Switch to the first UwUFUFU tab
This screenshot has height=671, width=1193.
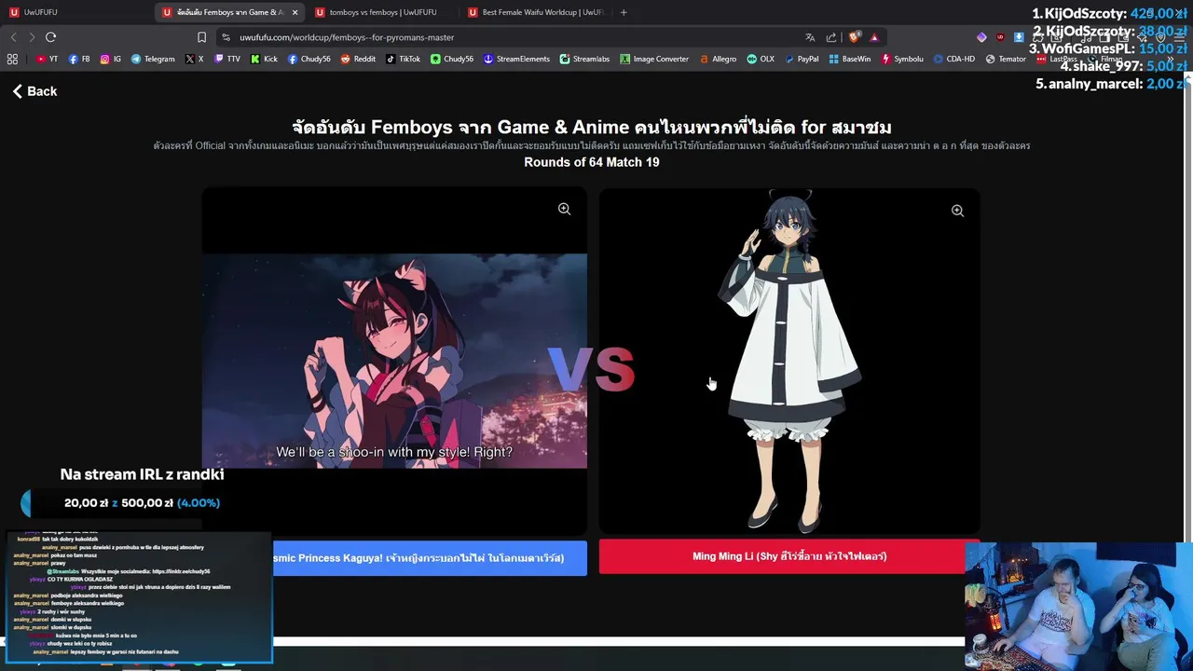pos(75,12)
